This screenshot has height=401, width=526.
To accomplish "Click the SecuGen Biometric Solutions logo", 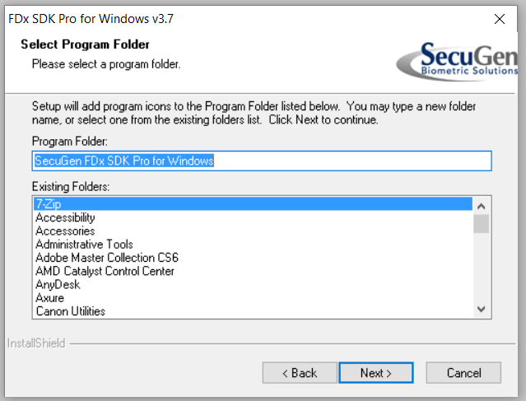I will point(457,61).
